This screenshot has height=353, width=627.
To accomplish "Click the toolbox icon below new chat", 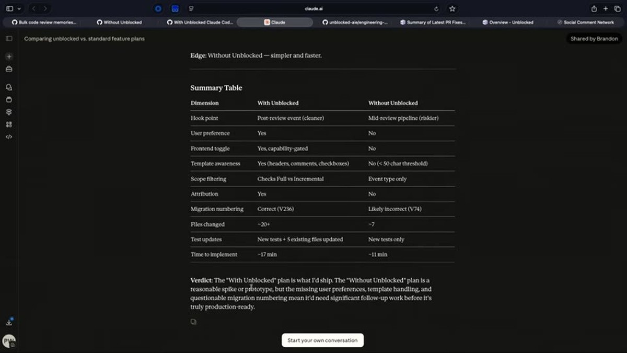I will pos(9,69).
